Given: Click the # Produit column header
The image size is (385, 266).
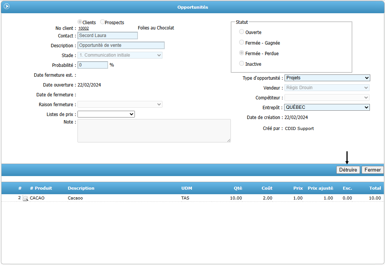Looking at the screenshot, I should pyautogui.click(x=41, y=188).
